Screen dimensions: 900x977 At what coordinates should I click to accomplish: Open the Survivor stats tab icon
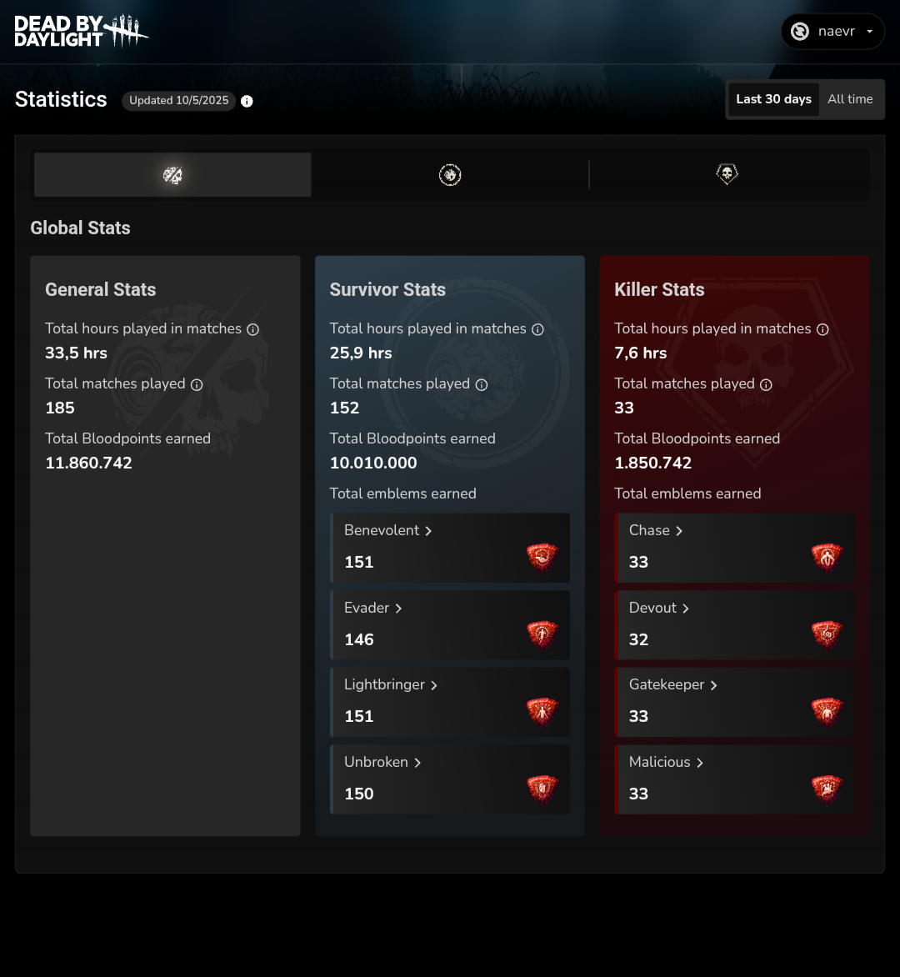pos(450,174)
